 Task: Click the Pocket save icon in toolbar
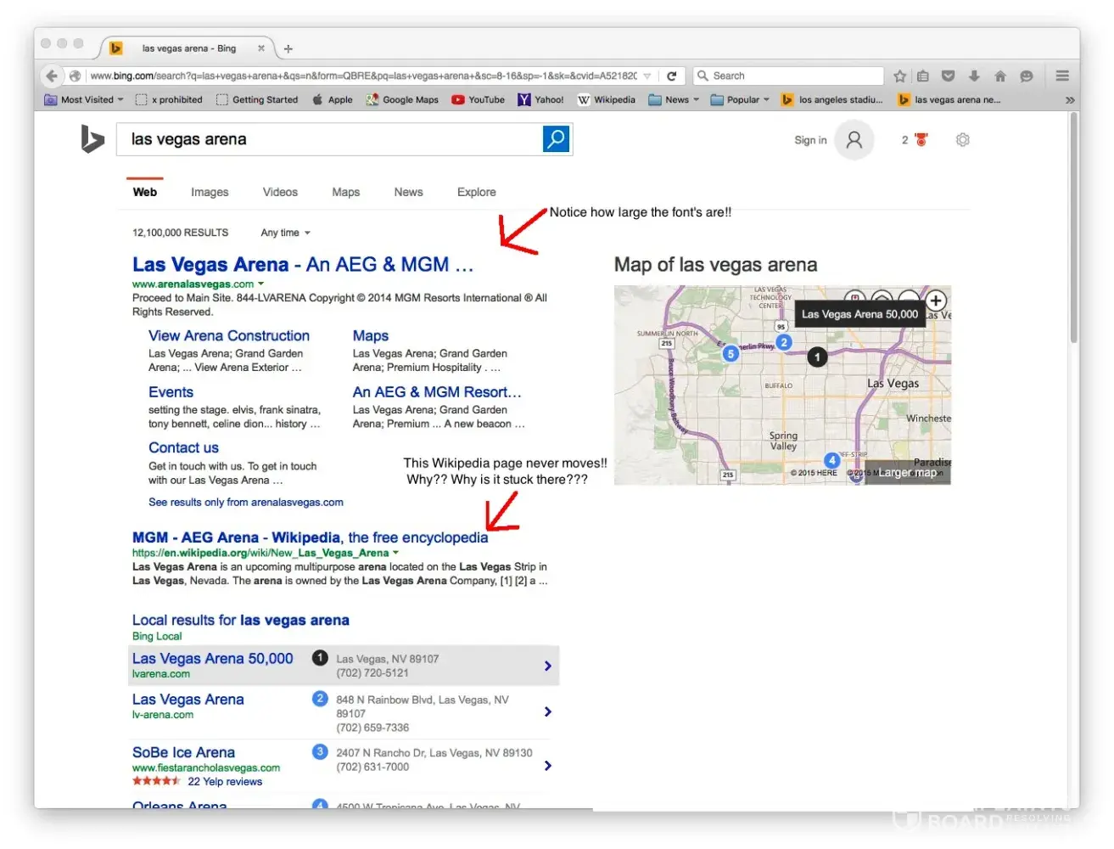pos(949,76)
